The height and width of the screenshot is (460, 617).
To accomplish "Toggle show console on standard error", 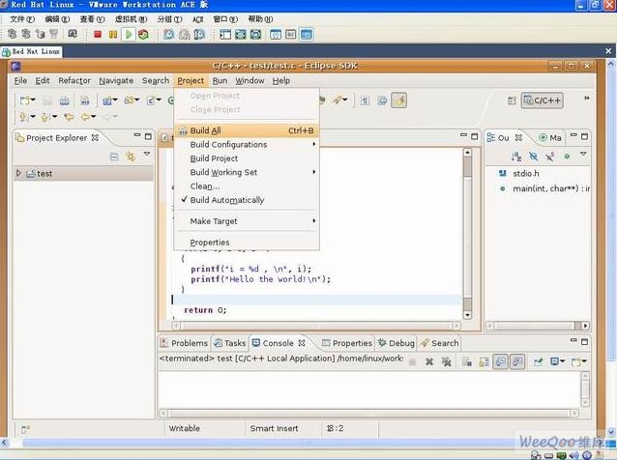I will pyautogui.click(x=517, y=361).
